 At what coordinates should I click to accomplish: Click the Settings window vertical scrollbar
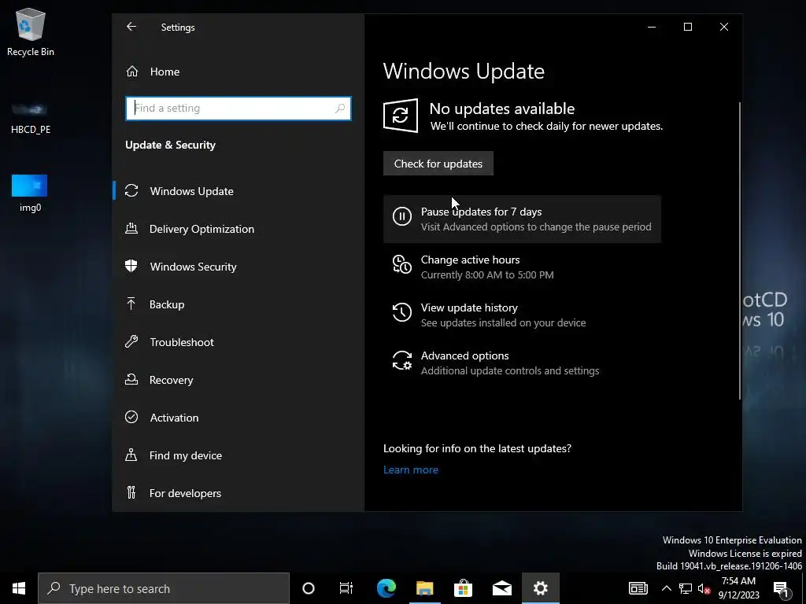tap(740, 251)
